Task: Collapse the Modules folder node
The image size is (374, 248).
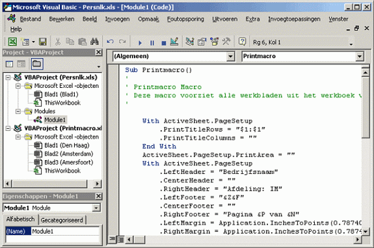Action: coord(18,111)
